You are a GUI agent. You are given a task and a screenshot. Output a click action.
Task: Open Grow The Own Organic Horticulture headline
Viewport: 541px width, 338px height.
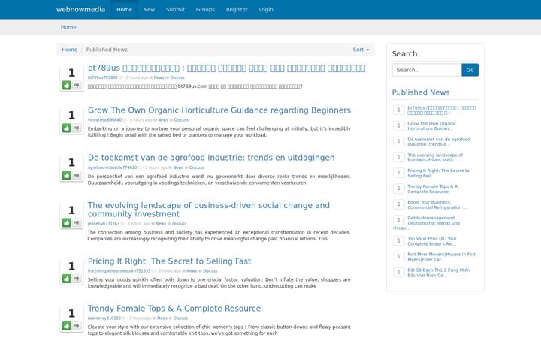pos(219,110)
